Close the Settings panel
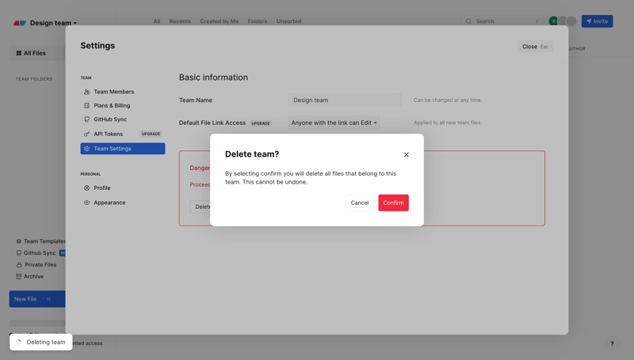Screen dimensions: 634x360 (x=535, y=47)
